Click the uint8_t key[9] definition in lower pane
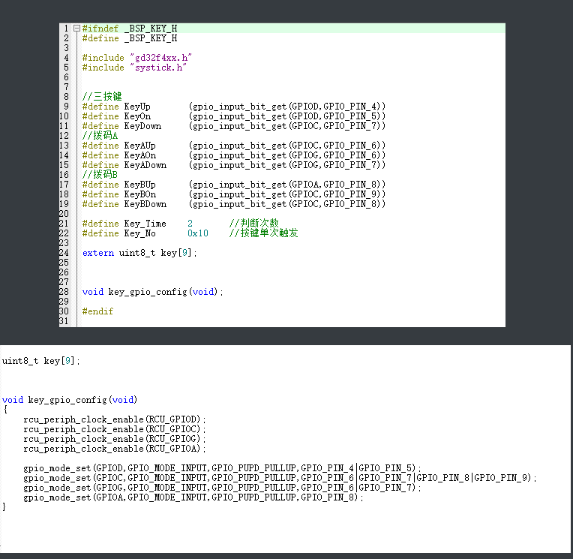 pyautogui.click(x=41, y=361)
